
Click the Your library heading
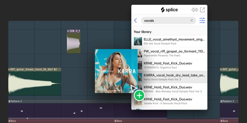[143, 32]
